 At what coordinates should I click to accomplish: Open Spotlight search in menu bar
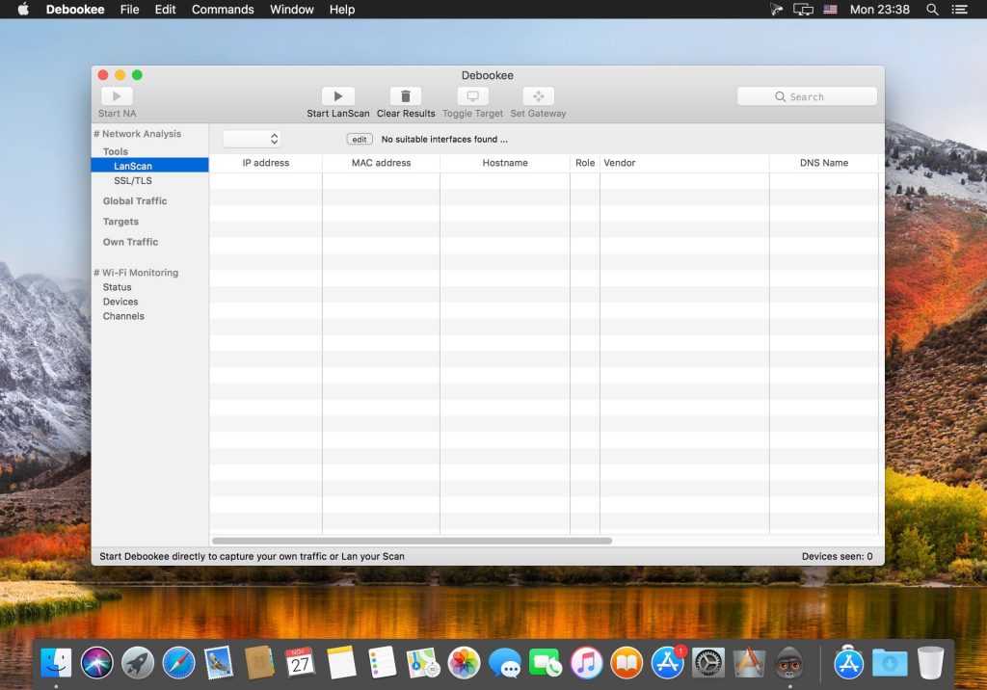click(932, 10)
